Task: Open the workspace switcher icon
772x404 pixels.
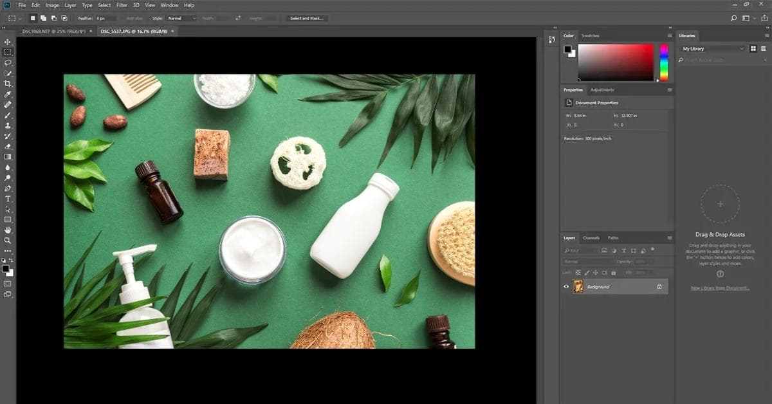Action: pos(747,18)
